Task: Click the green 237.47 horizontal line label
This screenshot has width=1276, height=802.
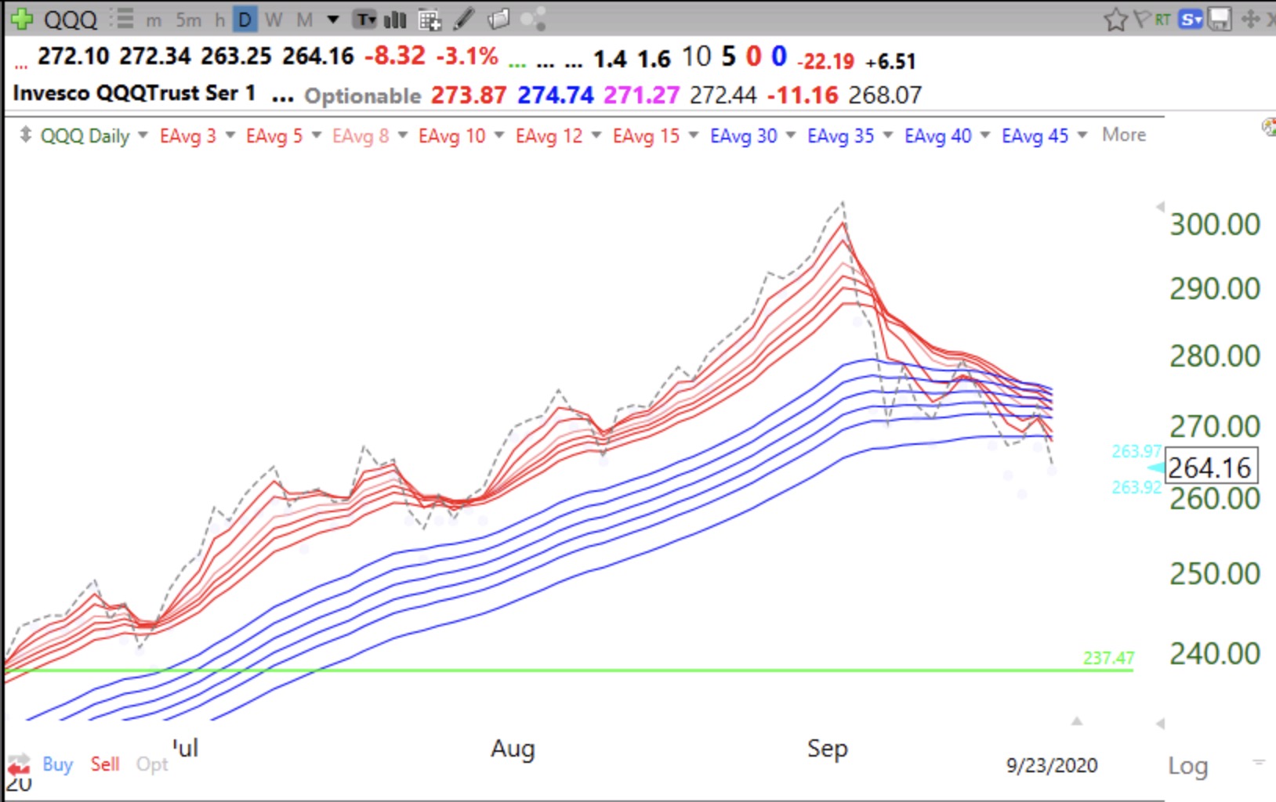Action: 1108,658
